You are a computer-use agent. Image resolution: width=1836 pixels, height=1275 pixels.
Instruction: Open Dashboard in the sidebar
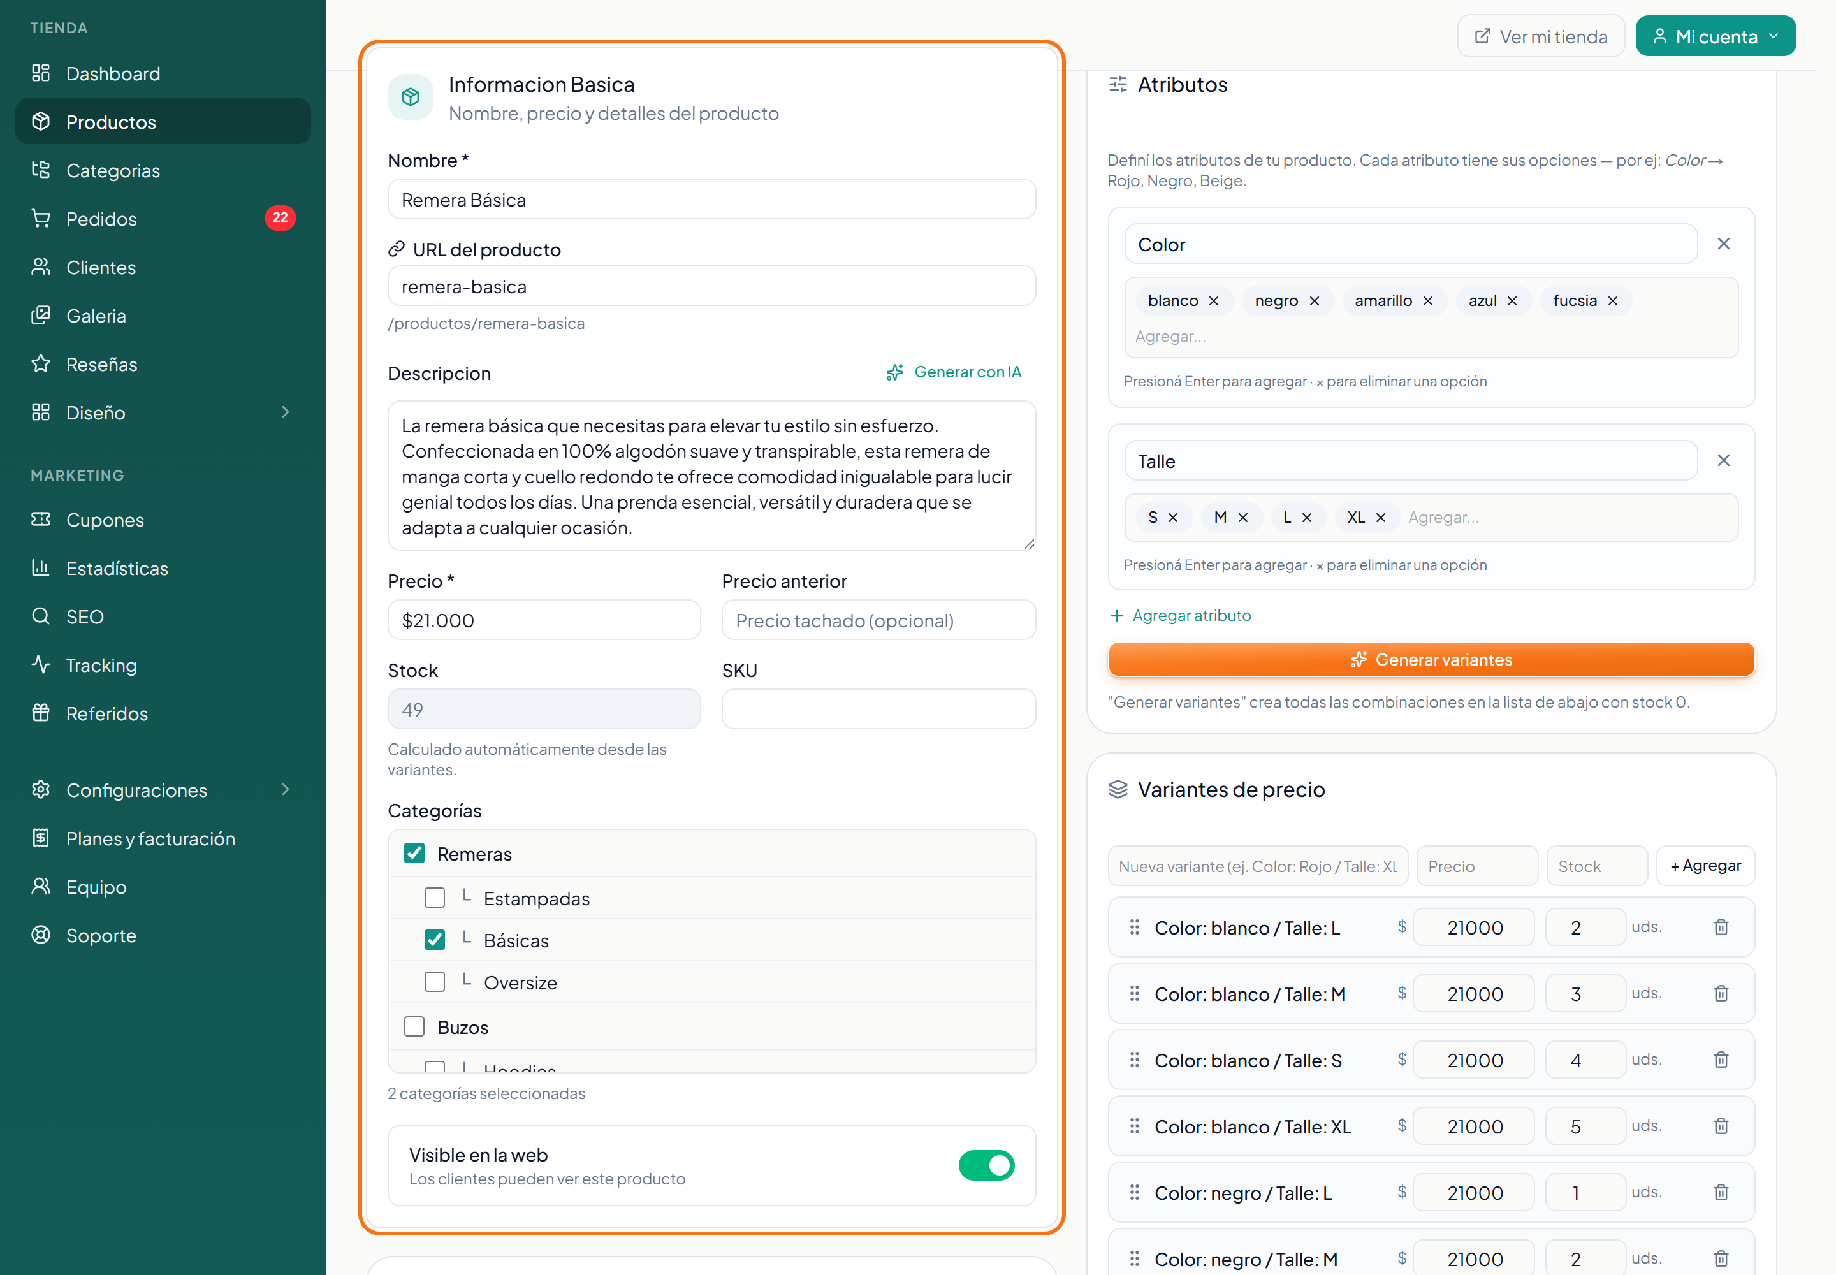point(163,73)
